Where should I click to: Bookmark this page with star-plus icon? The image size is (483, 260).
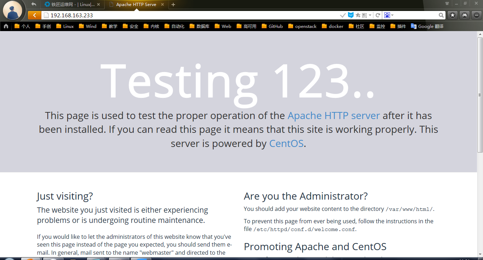pos(358,15)
